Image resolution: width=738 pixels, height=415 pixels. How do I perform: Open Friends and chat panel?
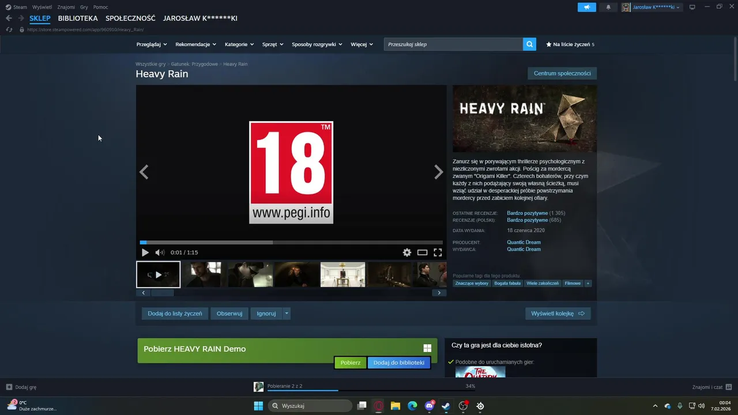pyautogui.click(x=712, y=387)
